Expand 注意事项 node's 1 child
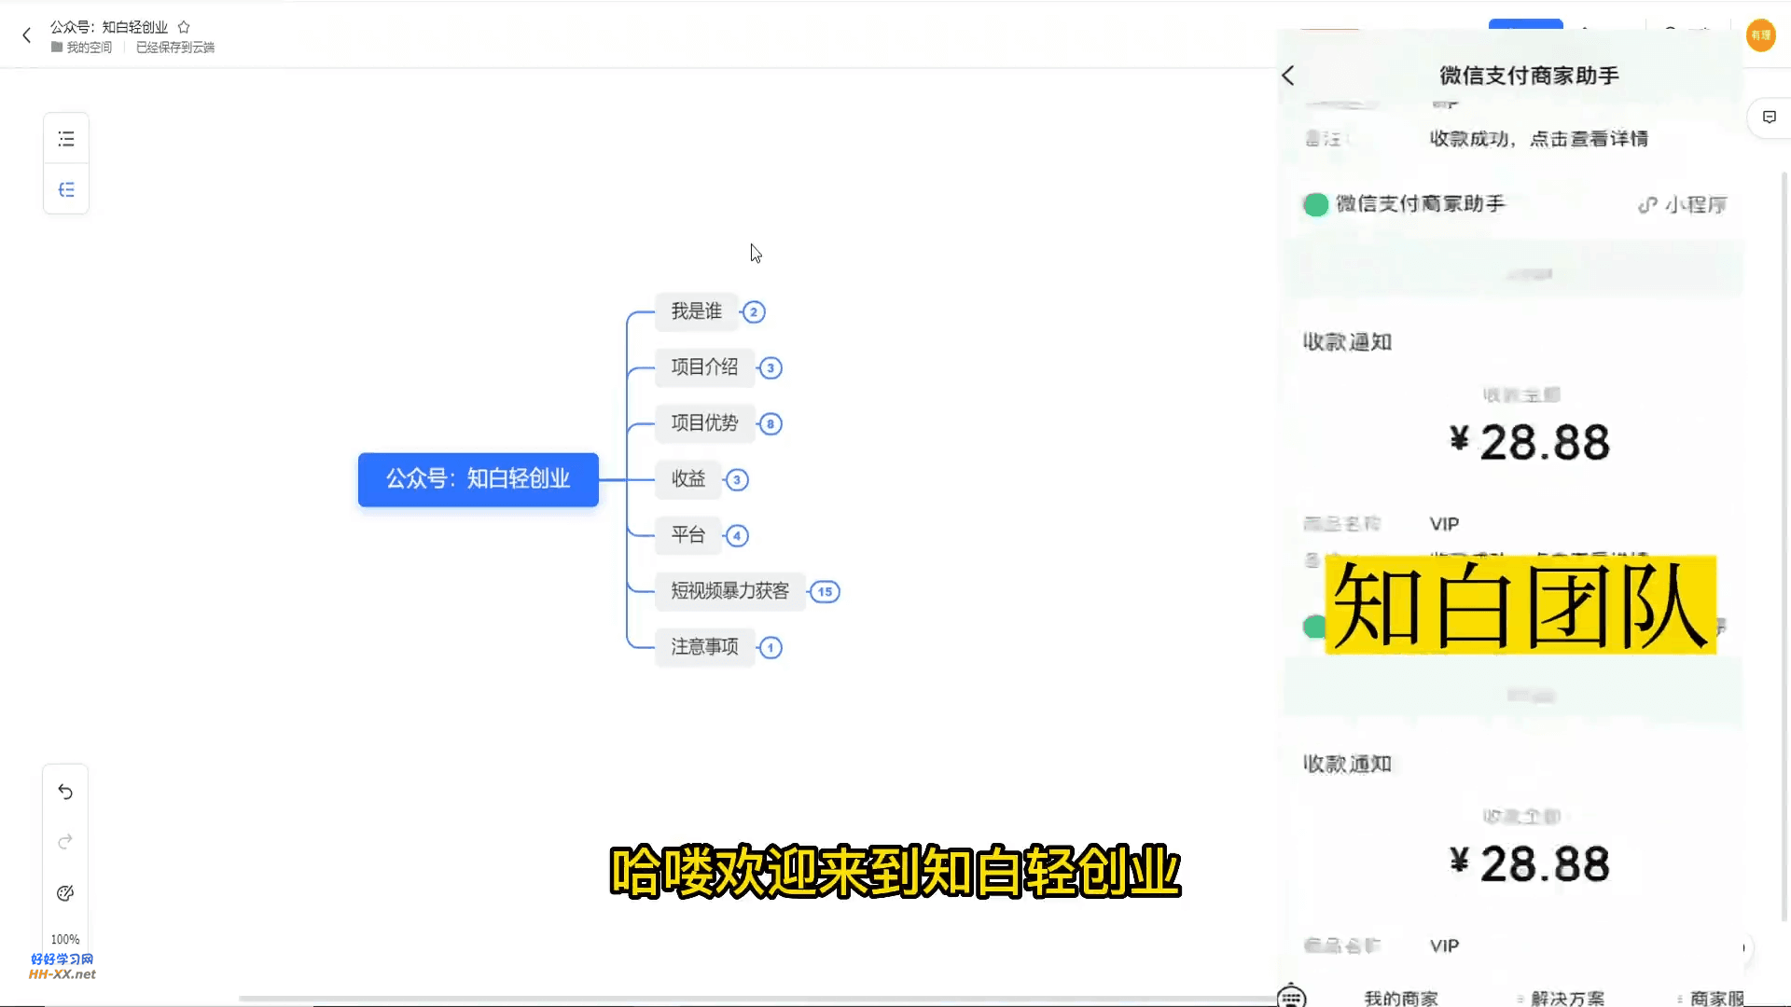Image resolution: width=1791 pixels, height=1007 pixels. [x=771, y=648]
